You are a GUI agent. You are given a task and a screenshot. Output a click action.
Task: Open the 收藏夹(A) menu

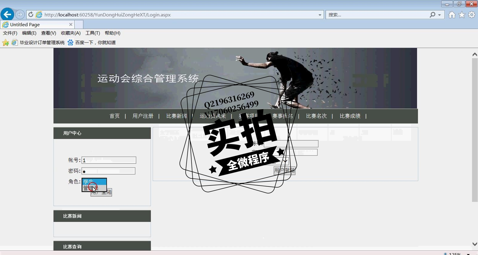tap(71, 33)
